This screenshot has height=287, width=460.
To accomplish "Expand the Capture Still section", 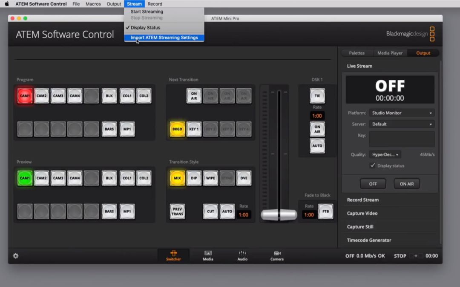I will 360,227.
